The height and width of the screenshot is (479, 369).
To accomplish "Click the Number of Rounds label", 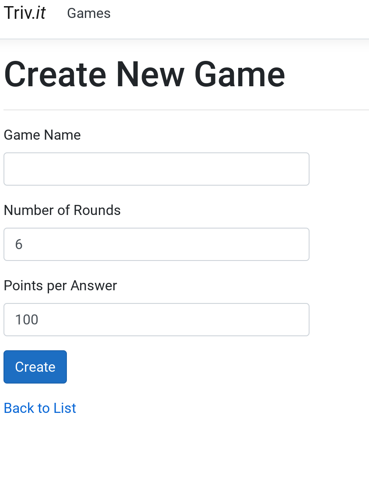I will [x=62, y=210].
